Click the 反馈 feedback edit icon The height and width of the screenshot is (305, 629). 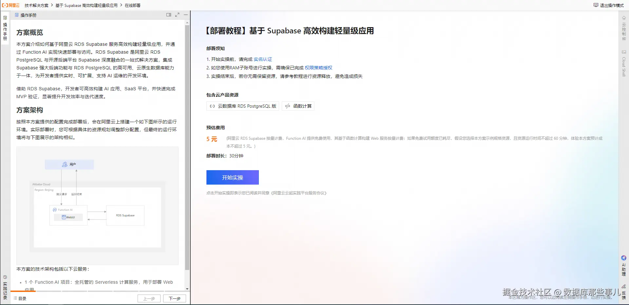tap(624, 286)
